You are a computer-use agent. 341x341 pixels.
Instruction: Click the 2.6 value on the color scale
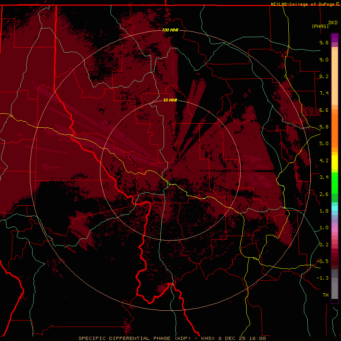[x=324, y=194]
